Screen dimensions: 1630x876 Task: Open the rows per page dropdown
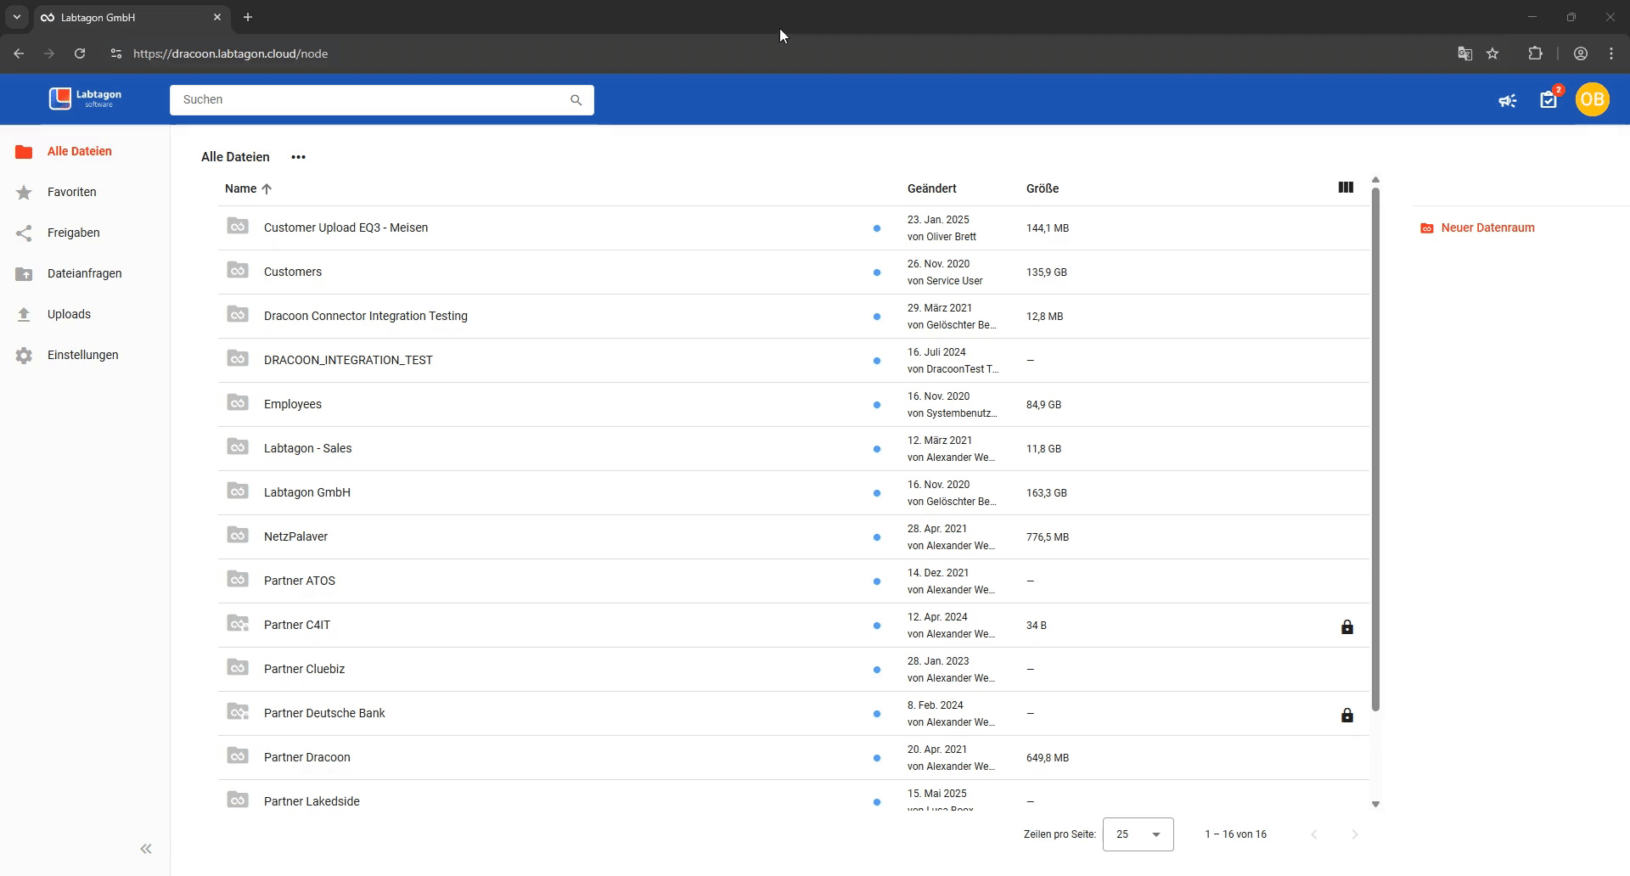click(x=1138, y=834)
